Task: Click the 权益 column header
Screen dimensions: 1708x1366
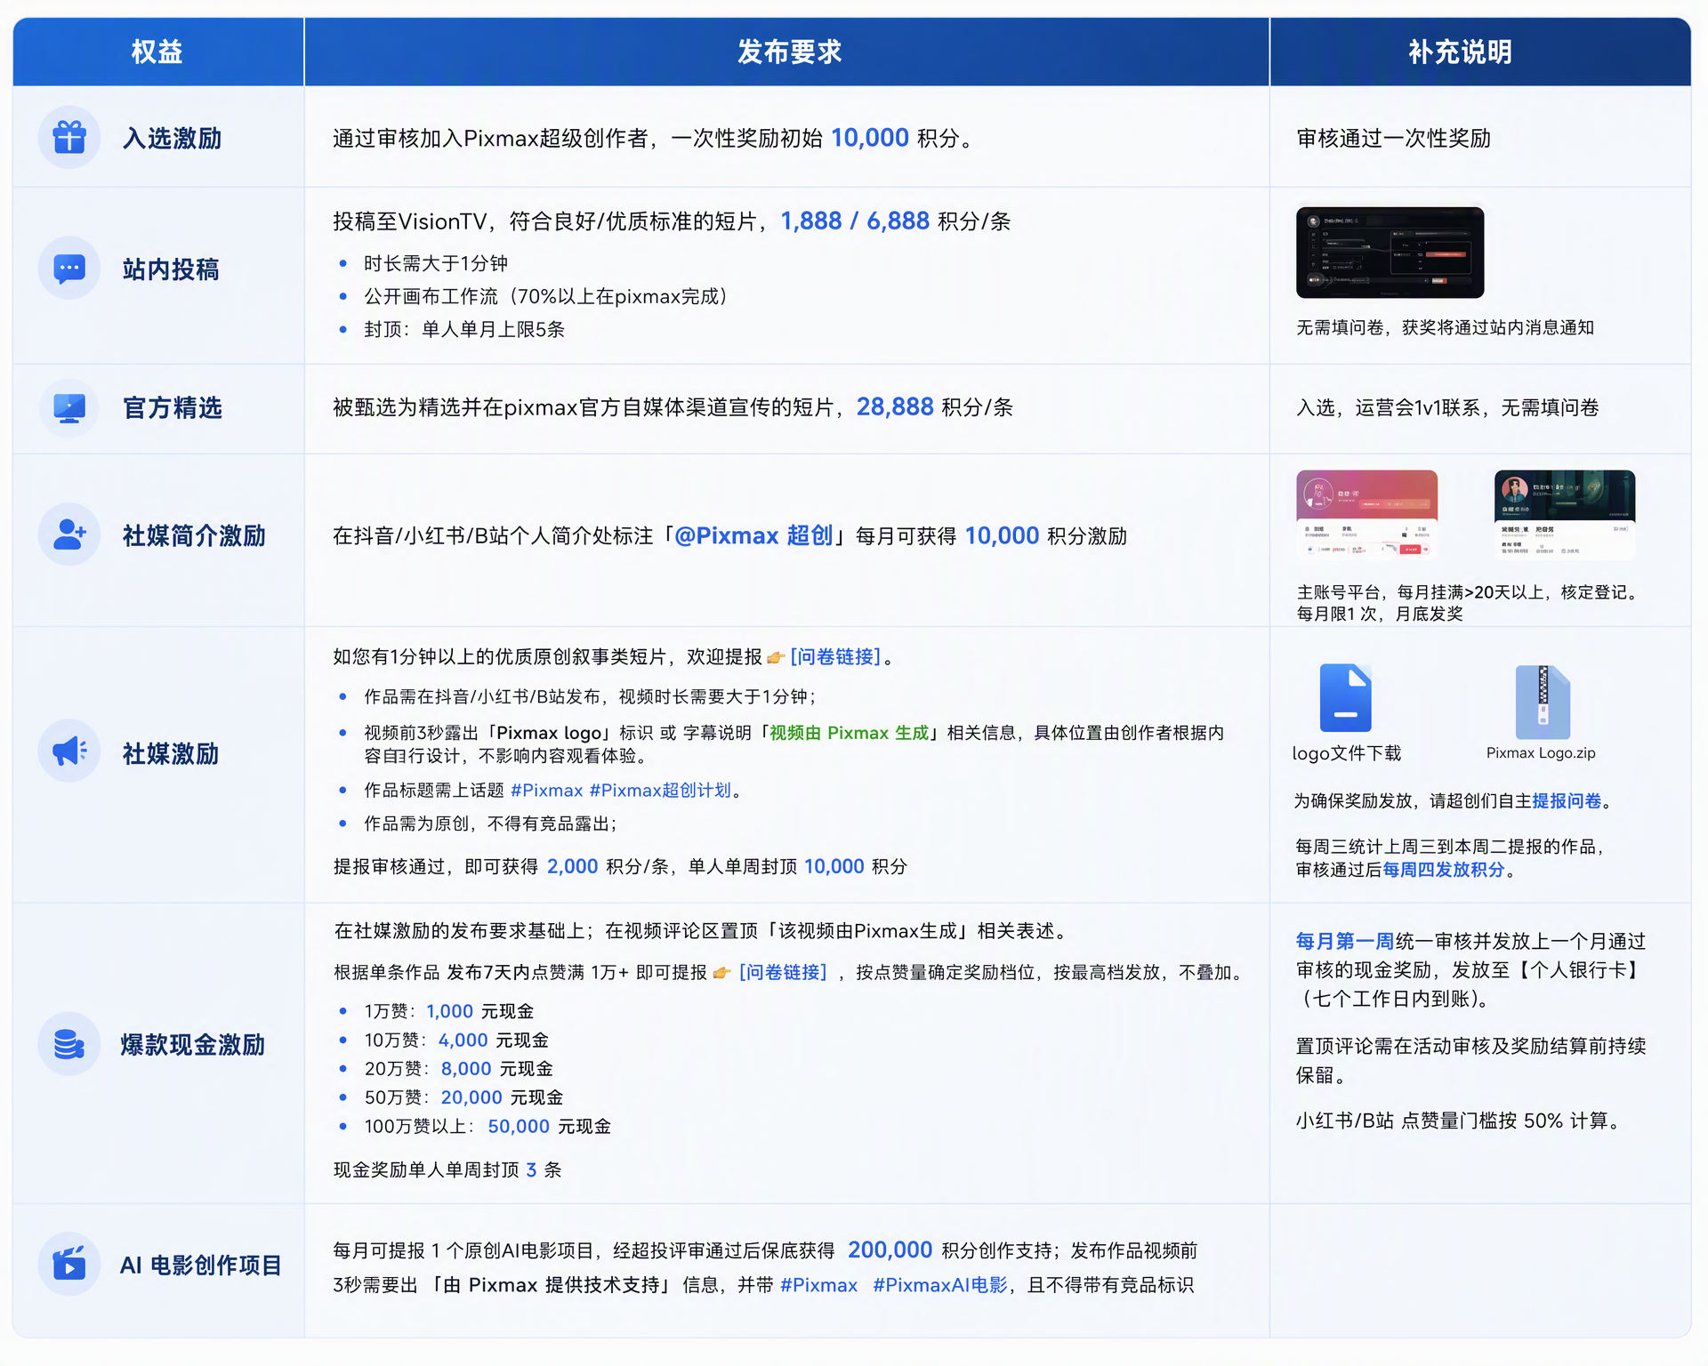Action: point(157,52)
